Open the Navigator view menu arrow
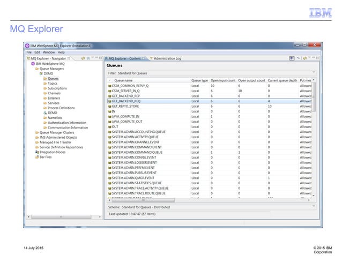The width and height of the screenshot is (342, 256). 93,58
